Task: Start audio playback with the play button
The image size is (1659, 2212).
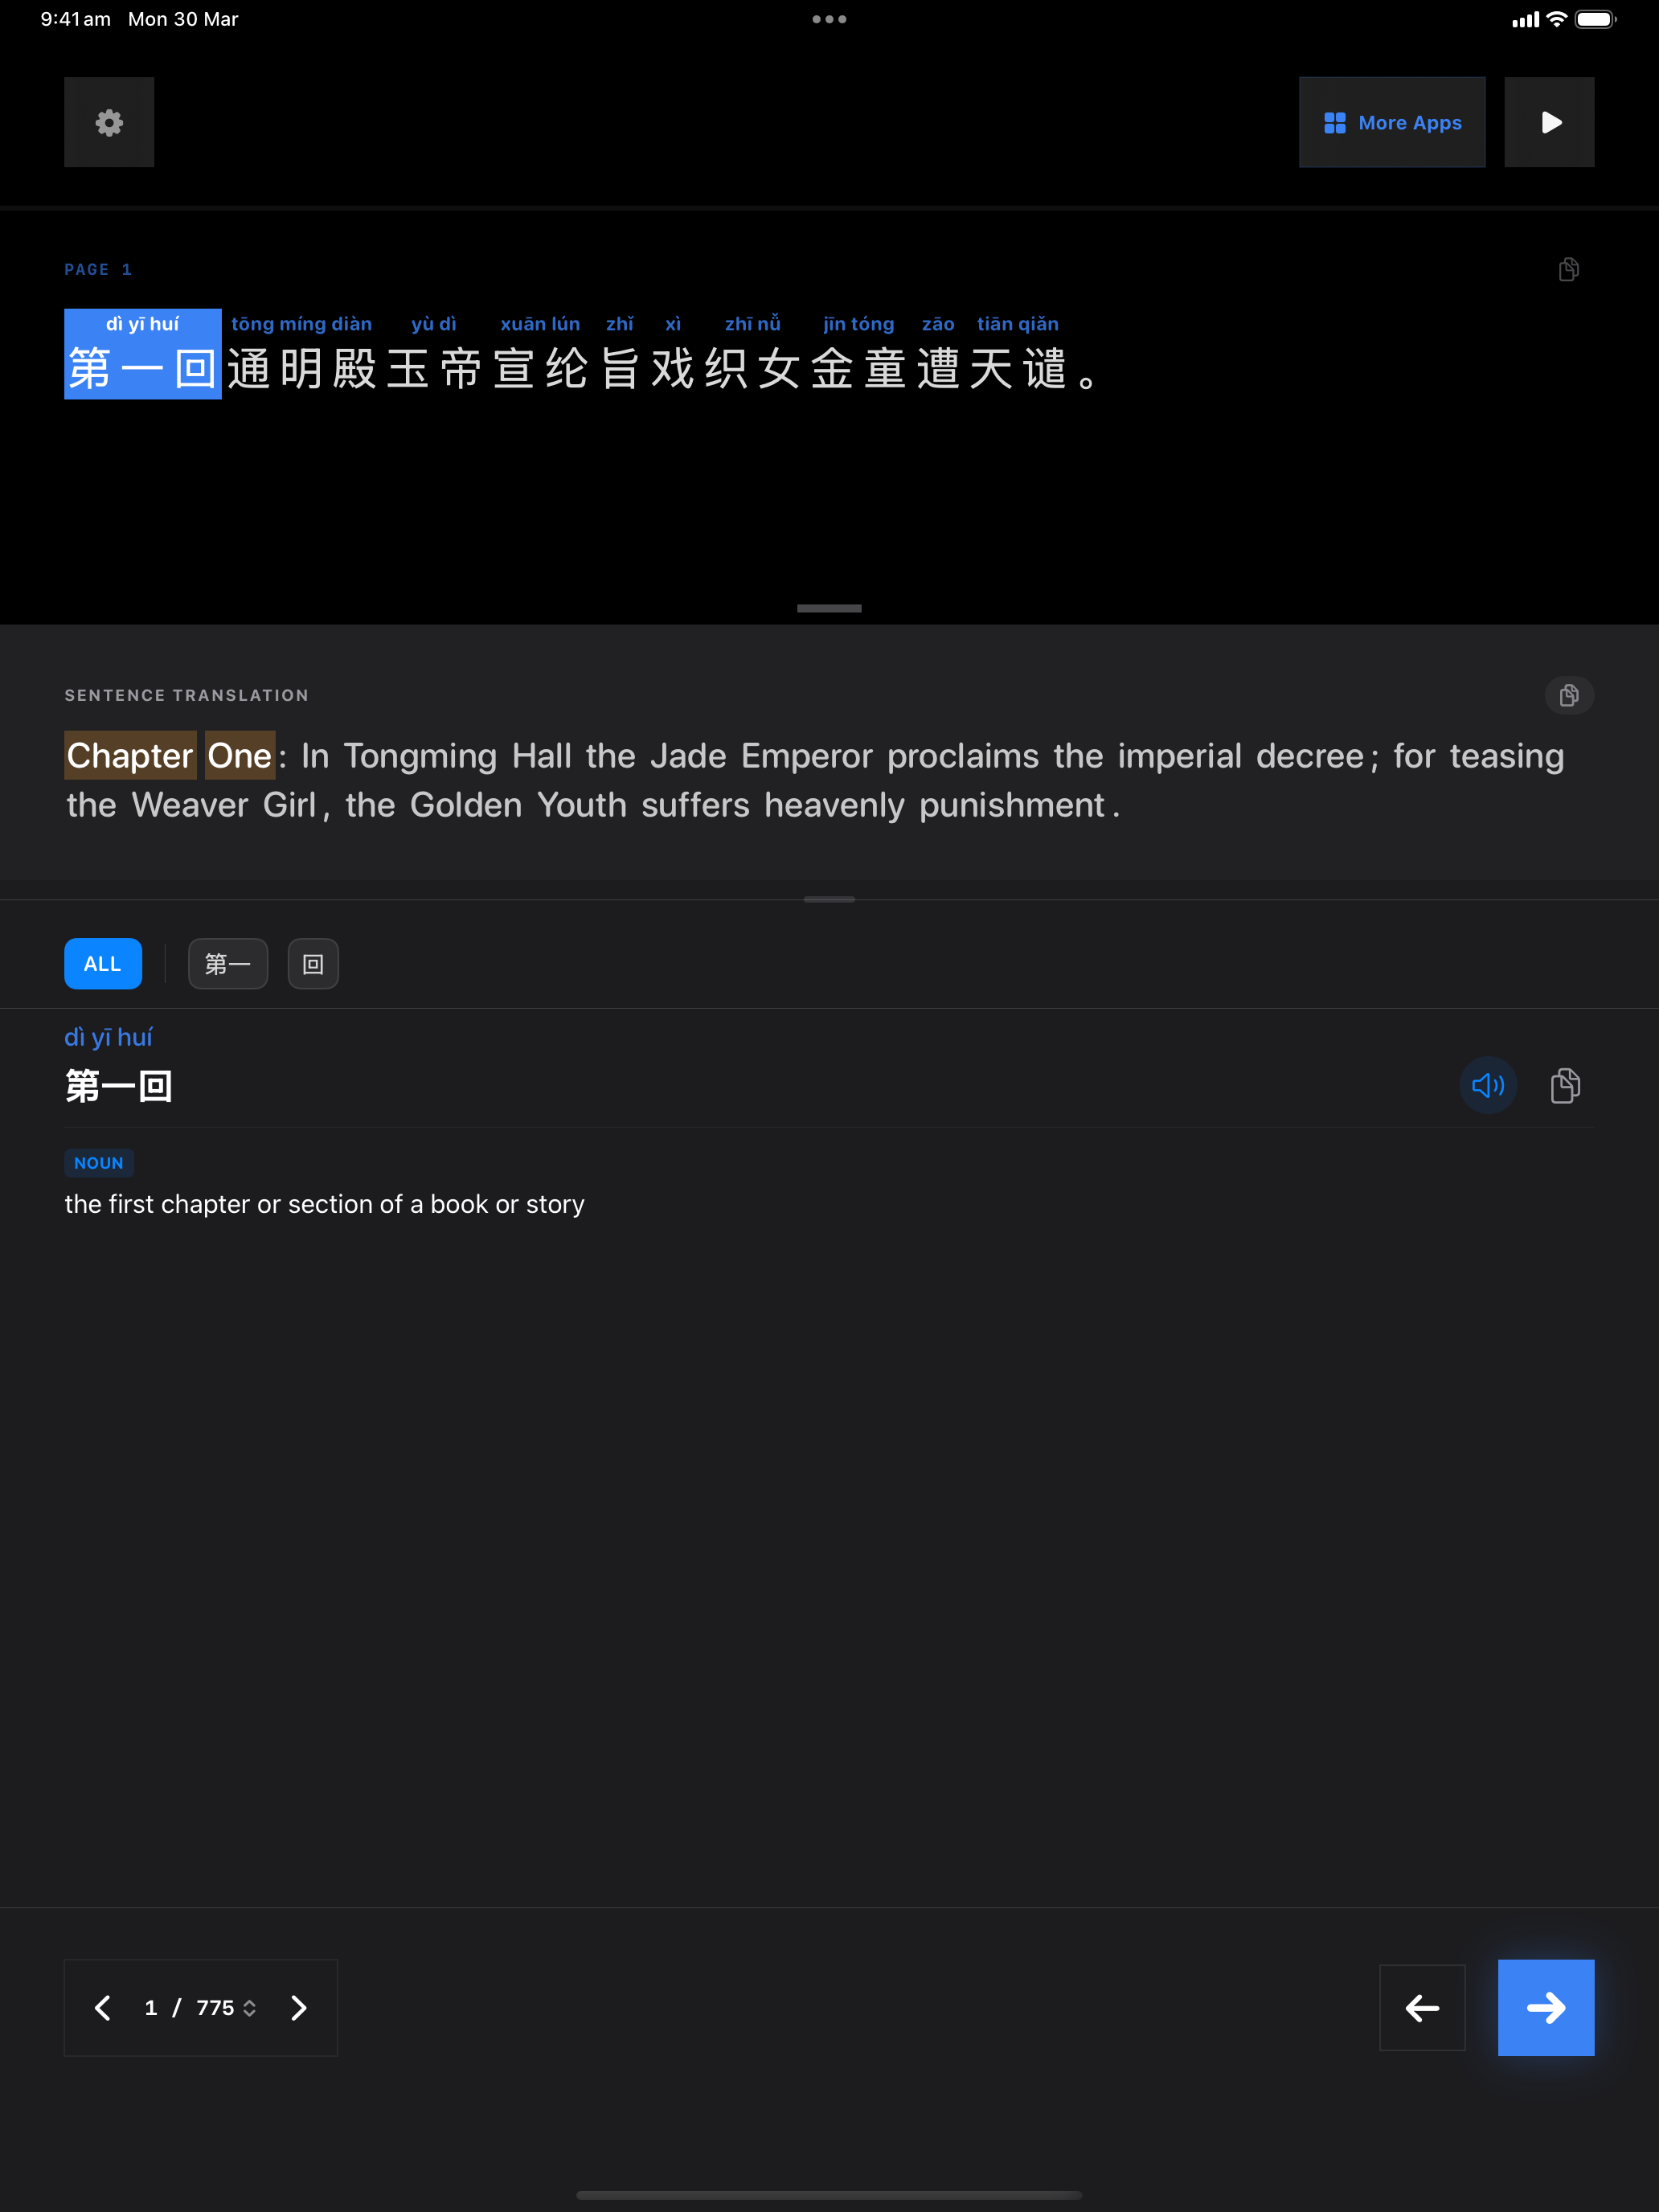Action: click(1549, 122)
